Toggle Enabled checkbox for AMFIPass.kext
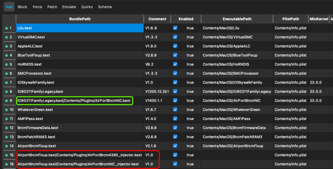The height and width of the screenshot is (169, 333). [x=175, y=119]
